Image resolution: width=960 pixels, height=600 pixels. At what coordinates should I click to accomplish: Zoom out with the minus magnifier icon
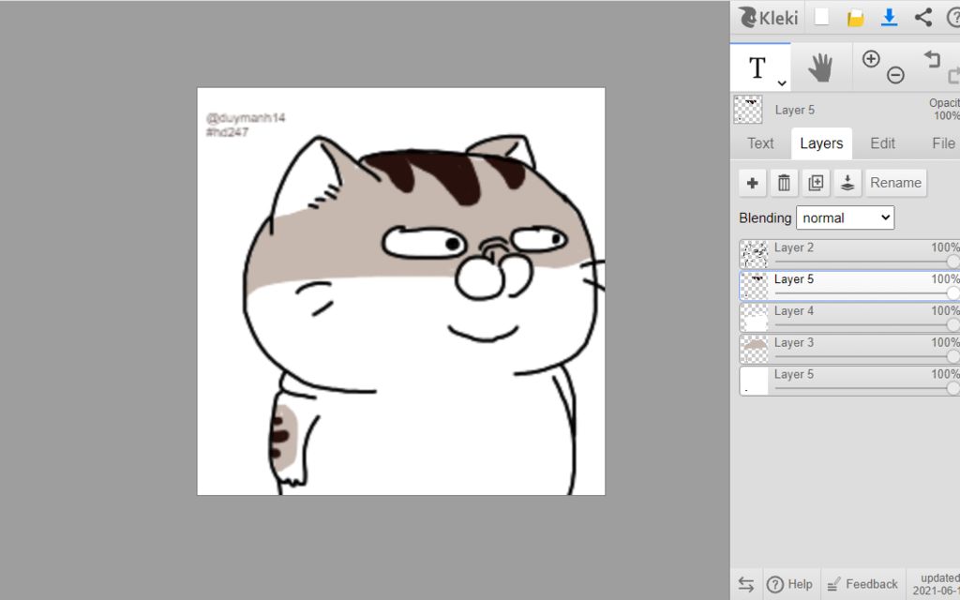click(895, 75)
